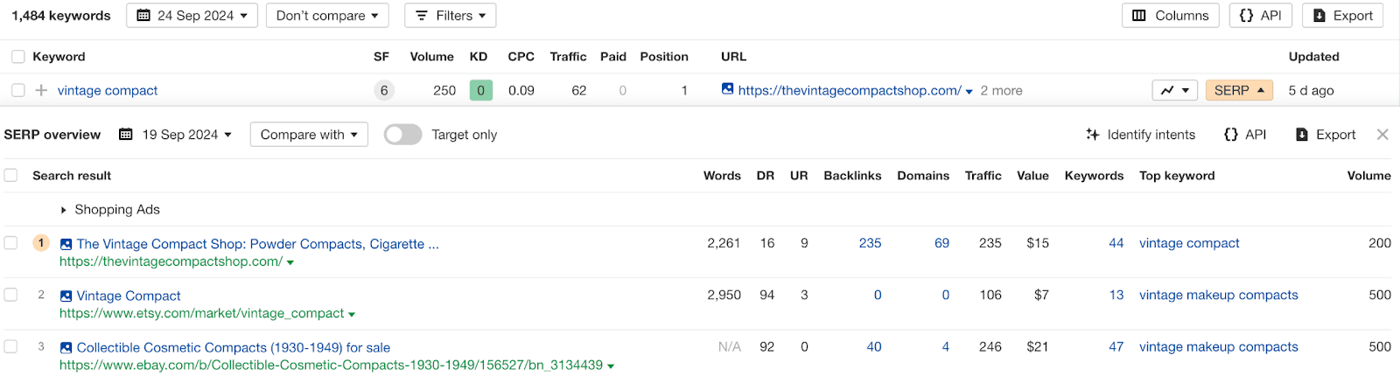Click the SERP overview API button

[x=1245, y=135]
